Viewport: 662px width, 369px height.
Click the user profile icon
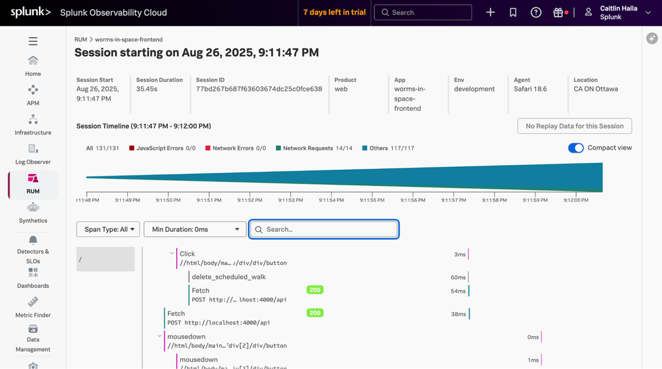coord(588,12)
